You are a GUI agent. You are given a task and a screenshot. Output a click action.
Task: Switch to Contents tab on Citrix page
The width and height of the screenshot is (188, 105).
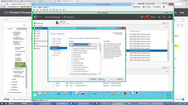click(10, 29)
